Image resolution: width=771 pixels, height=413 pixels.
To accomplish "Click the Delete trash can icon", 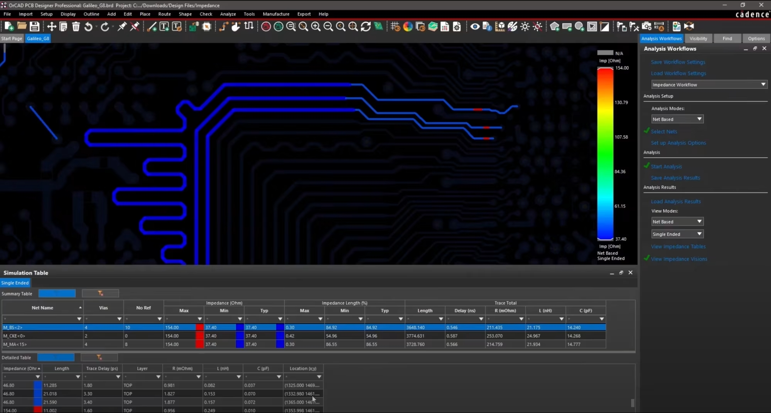I will coord(76,26).
